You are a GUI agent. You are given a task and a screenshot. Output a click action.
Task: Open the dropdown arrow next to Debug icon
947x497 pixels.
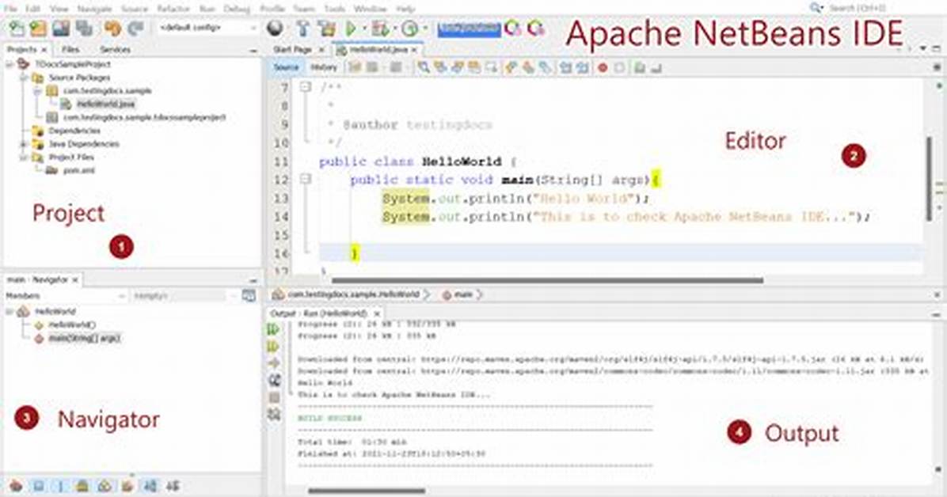click(x=394, y=28)
